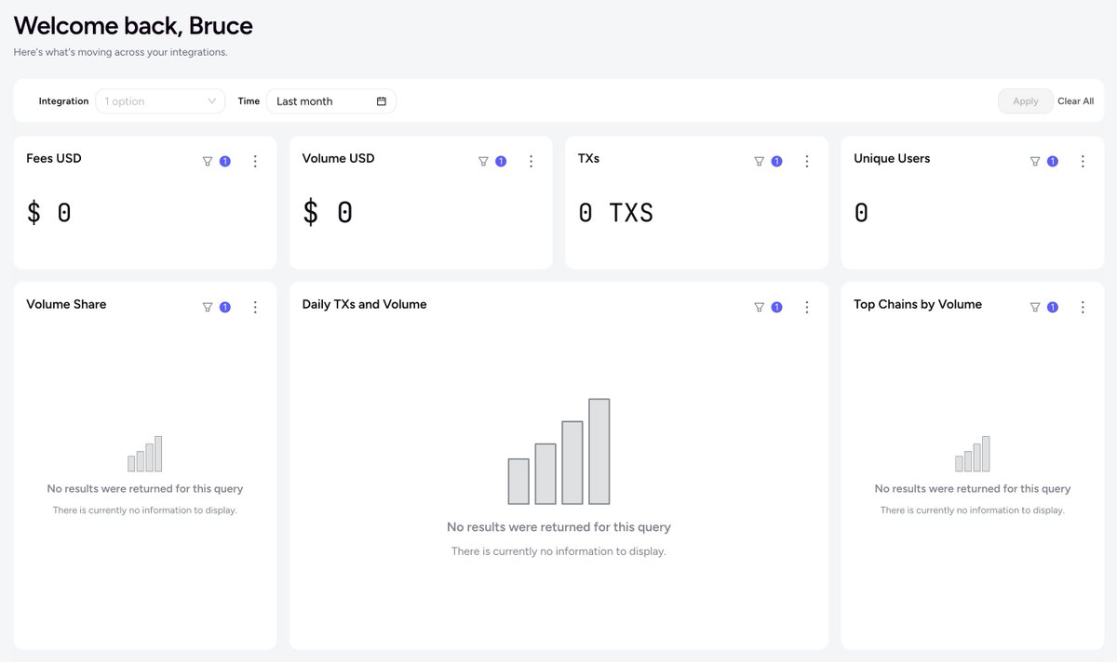Click the filter icon on Fees USD card
This screenshot has width=1117, height=662.
point(208,161)
